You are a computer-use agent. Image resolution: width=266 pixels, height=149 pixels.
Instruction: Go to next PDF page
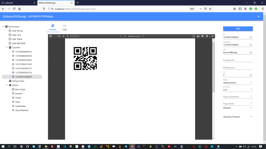pos(68,36)
